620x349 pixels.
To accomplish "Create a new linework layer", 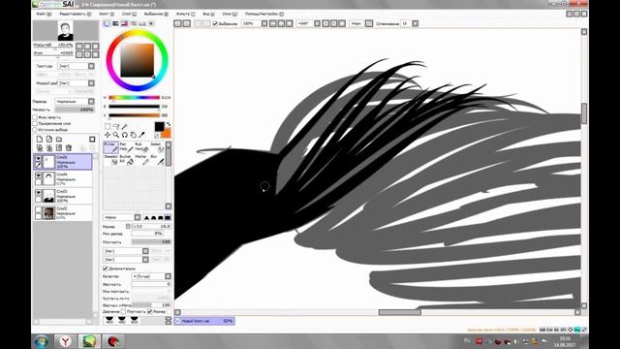I will pyautogui.click(x=49, y=140).
